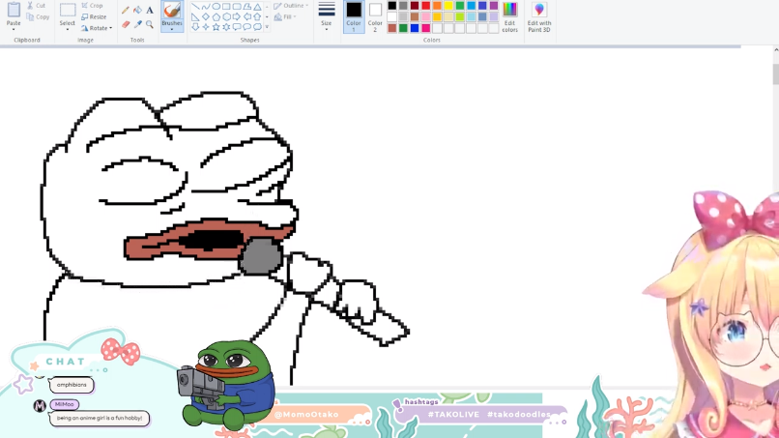This screenshot has height=438, width=779.
Task: Click the Cut scissors icon
Action: 30,6
